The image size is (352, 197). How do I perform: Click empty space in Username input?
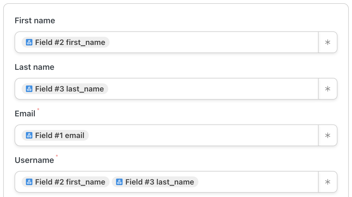pyautogui.click(x=256, y=182)
